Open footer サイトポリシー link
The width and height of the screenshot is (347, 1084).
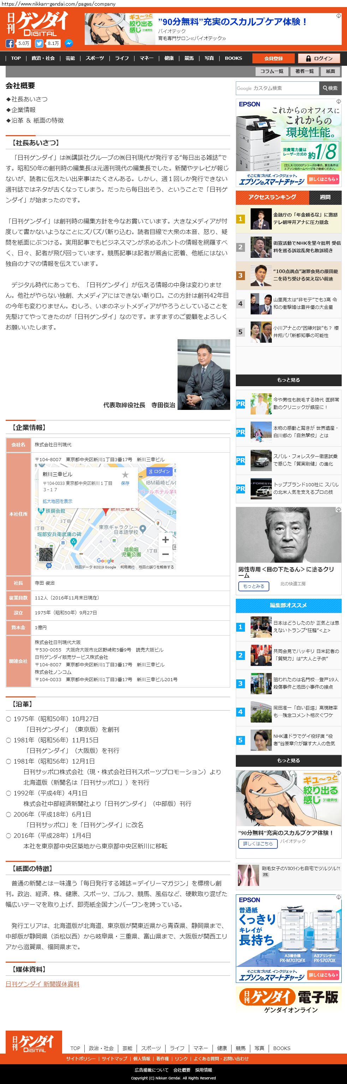point(80,1058)
